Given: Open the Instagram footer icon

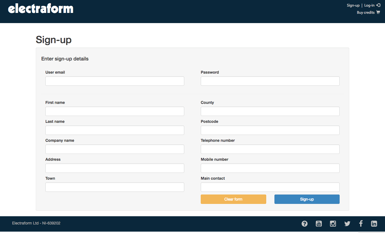Looking at the screenshot, I should [x=333, y=224].
